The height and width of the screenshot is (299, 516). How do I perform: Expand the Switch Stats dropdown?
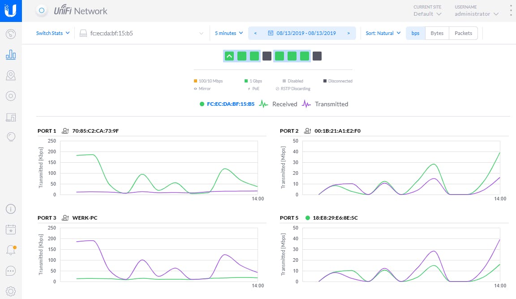[53, 33]
